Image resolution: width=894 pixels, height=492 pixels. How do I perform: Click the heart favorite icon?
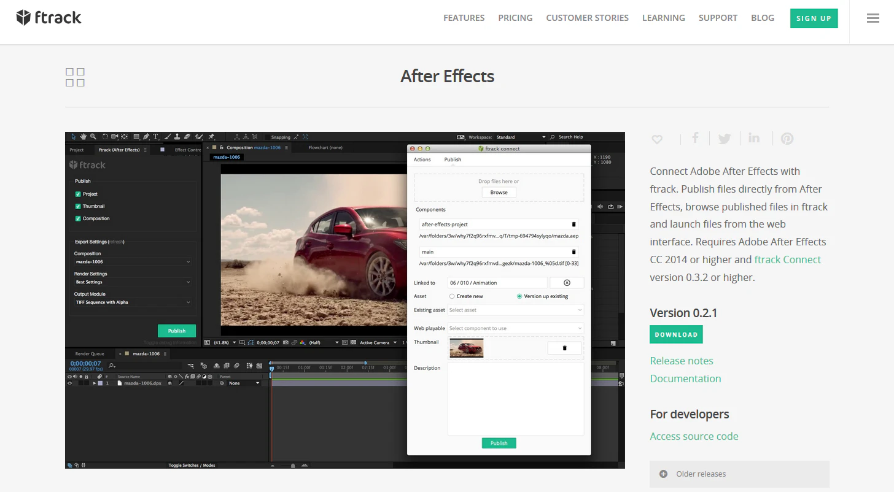(657, 139)
